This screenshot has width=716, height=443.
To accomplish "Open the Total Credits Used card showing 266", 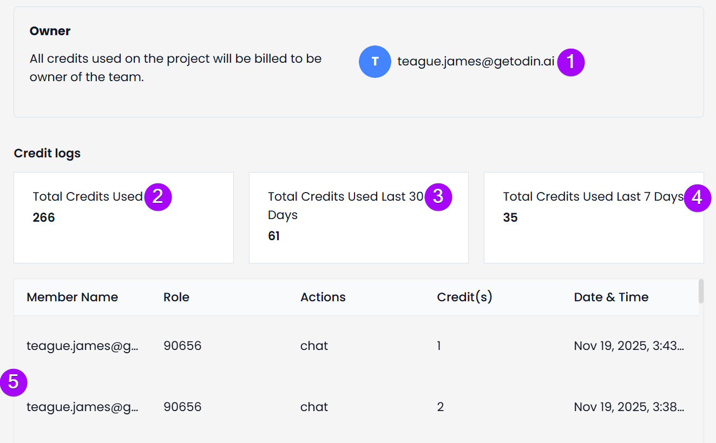I will [x=123, y=217].
